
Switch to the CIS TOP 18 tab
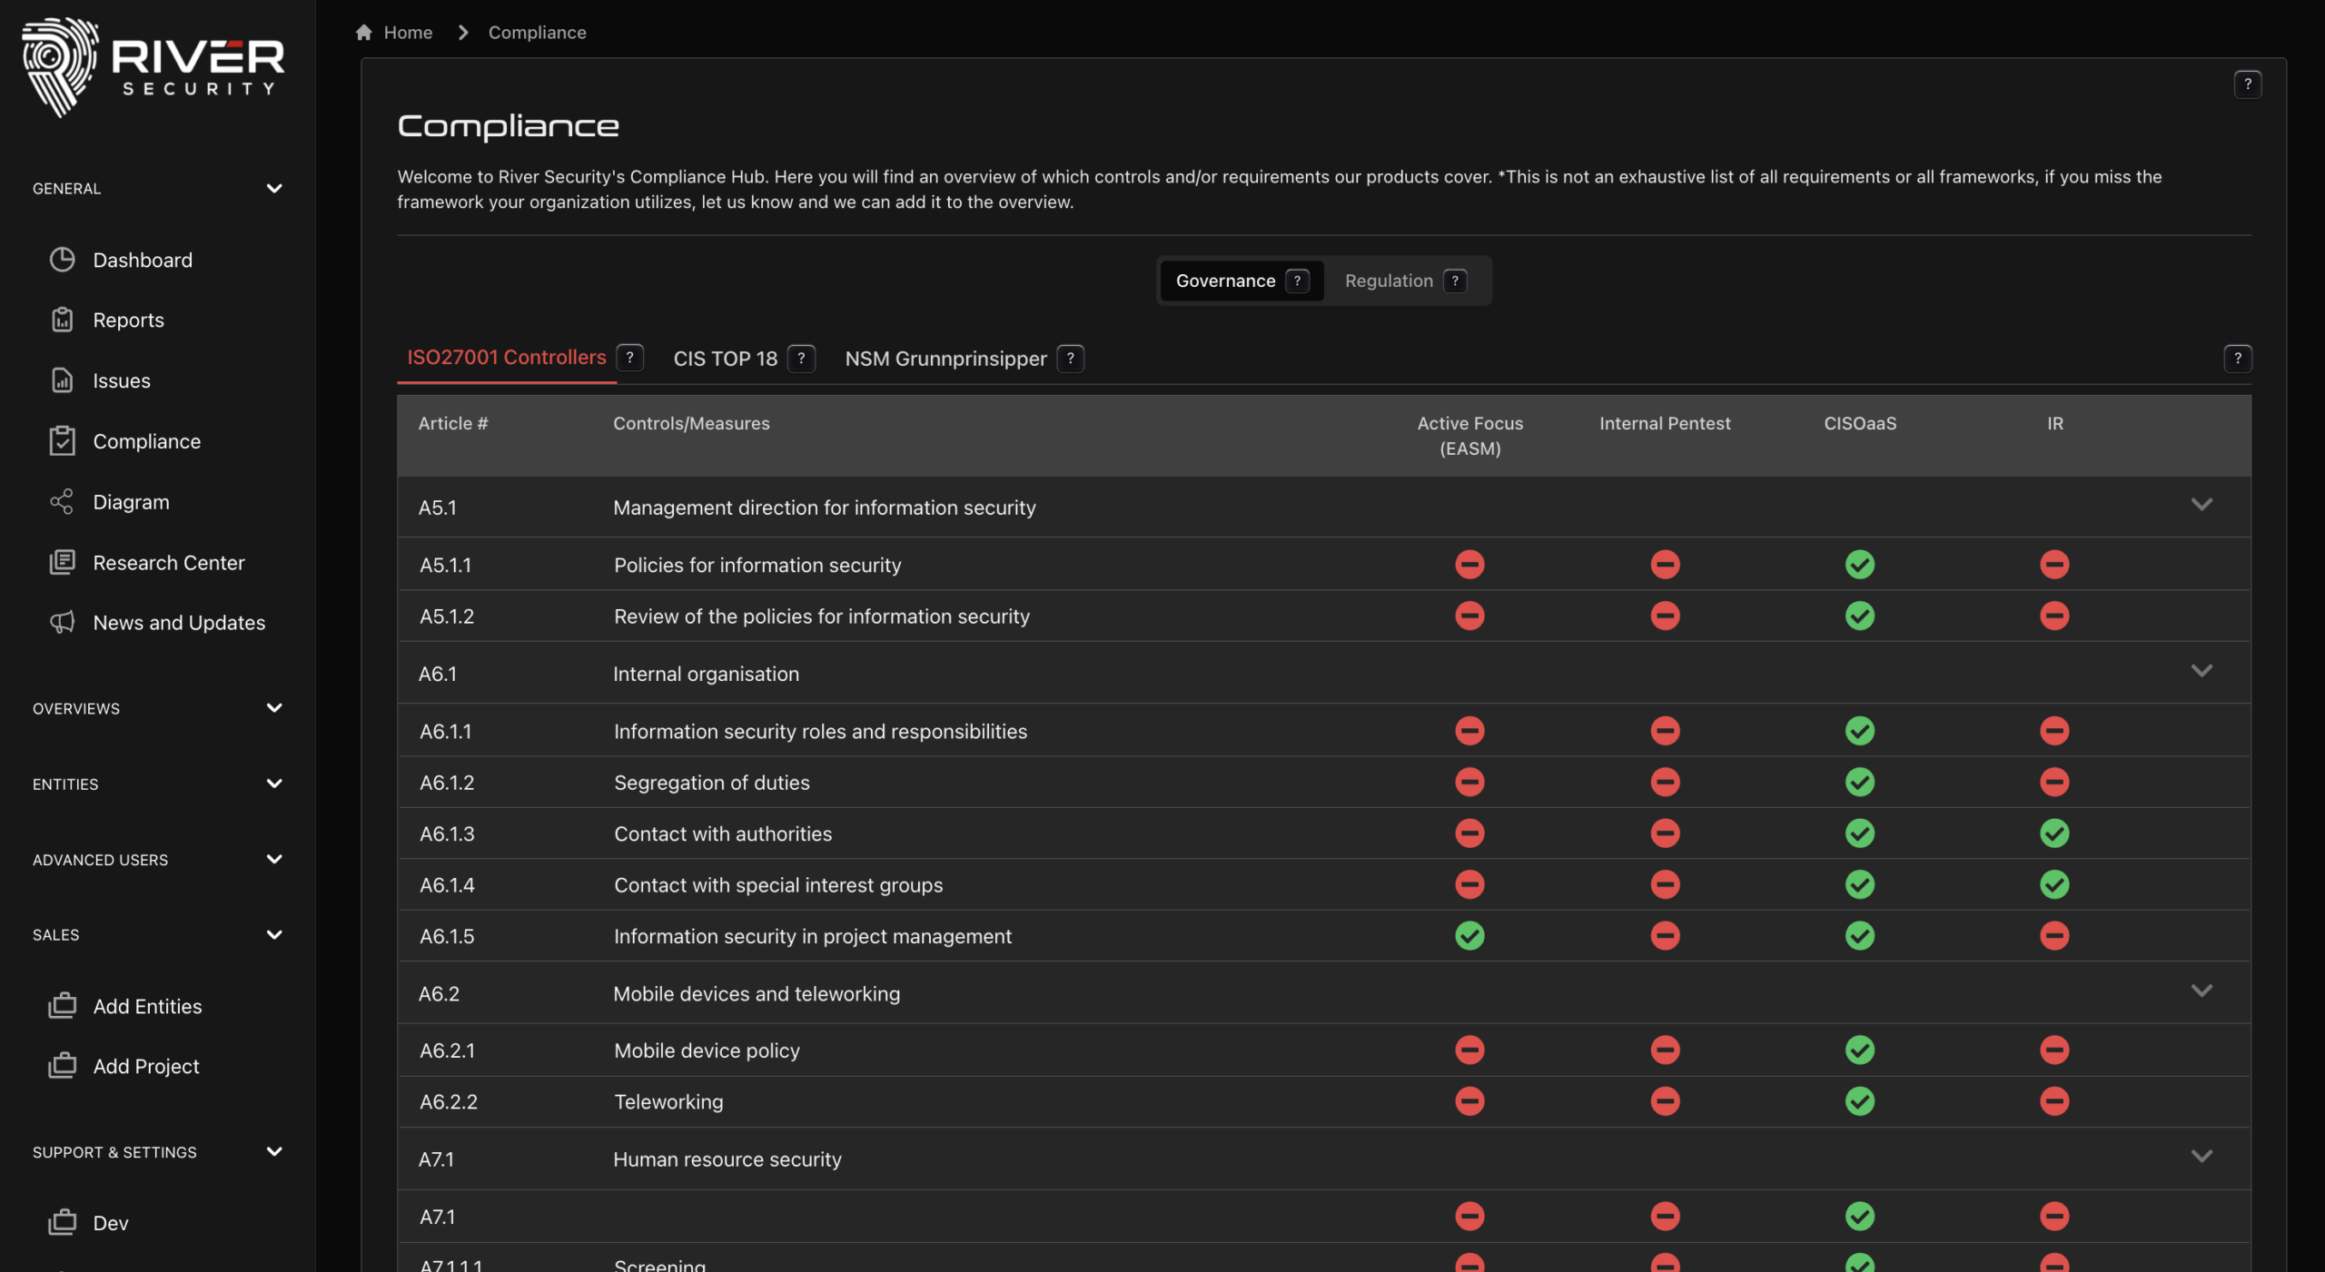coord(725,359)
